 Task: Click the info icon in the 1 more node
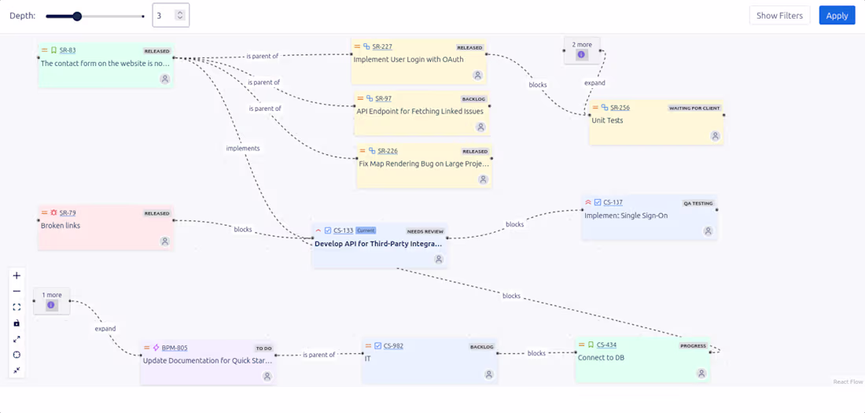click(x=51, y=304)
